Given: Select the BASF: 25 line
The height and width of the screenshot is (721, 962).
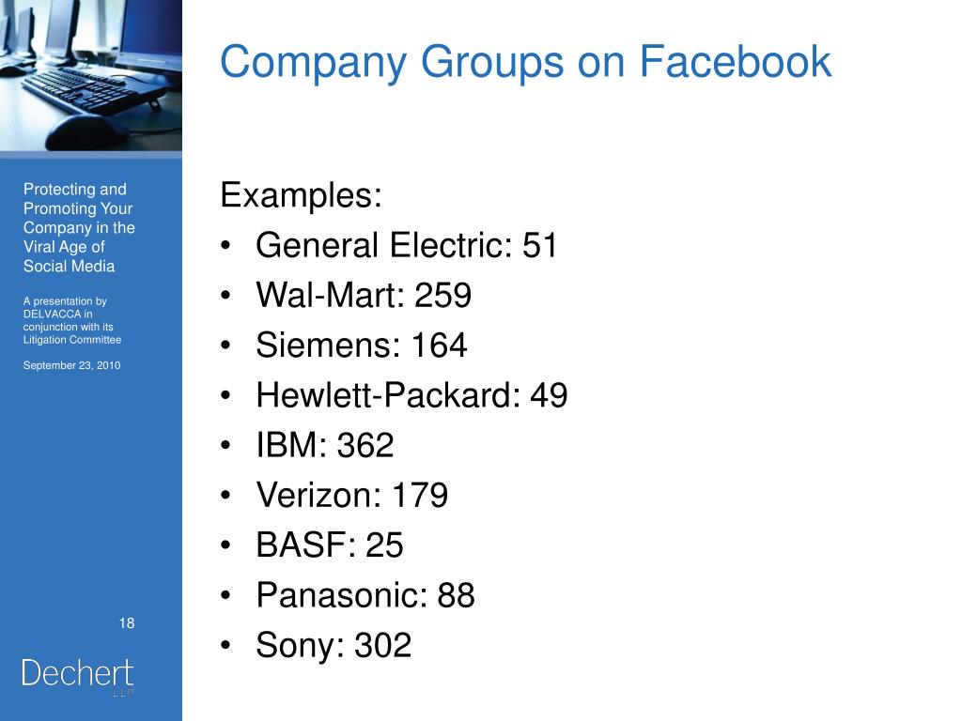Looking at the screenshot, I should click(330, 545).
